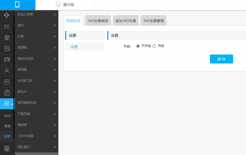
Task: Click the 保存 save button
Action: pos(221,59)
